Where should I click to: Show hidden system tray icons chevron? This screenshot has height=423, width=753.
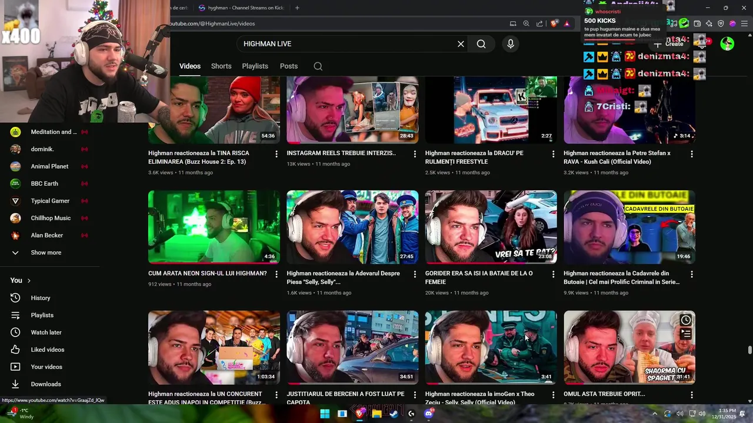click(655, 414)
